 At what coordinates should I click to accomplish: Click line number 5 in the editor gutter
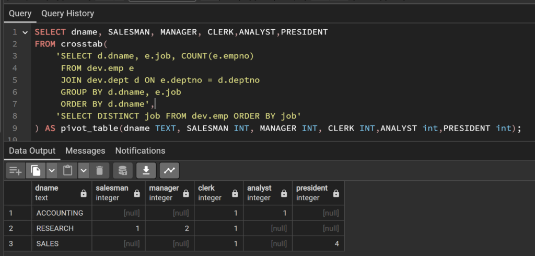[x=14, y=80]
